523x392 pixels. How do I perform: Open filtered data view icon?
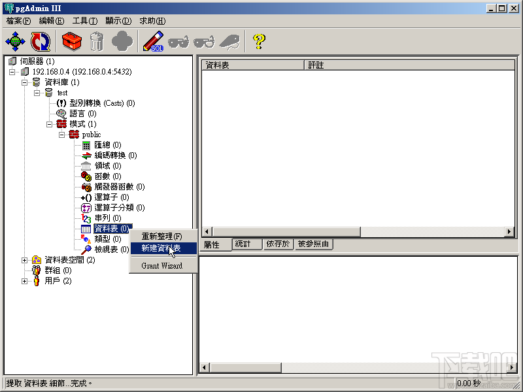coord(204,41)
